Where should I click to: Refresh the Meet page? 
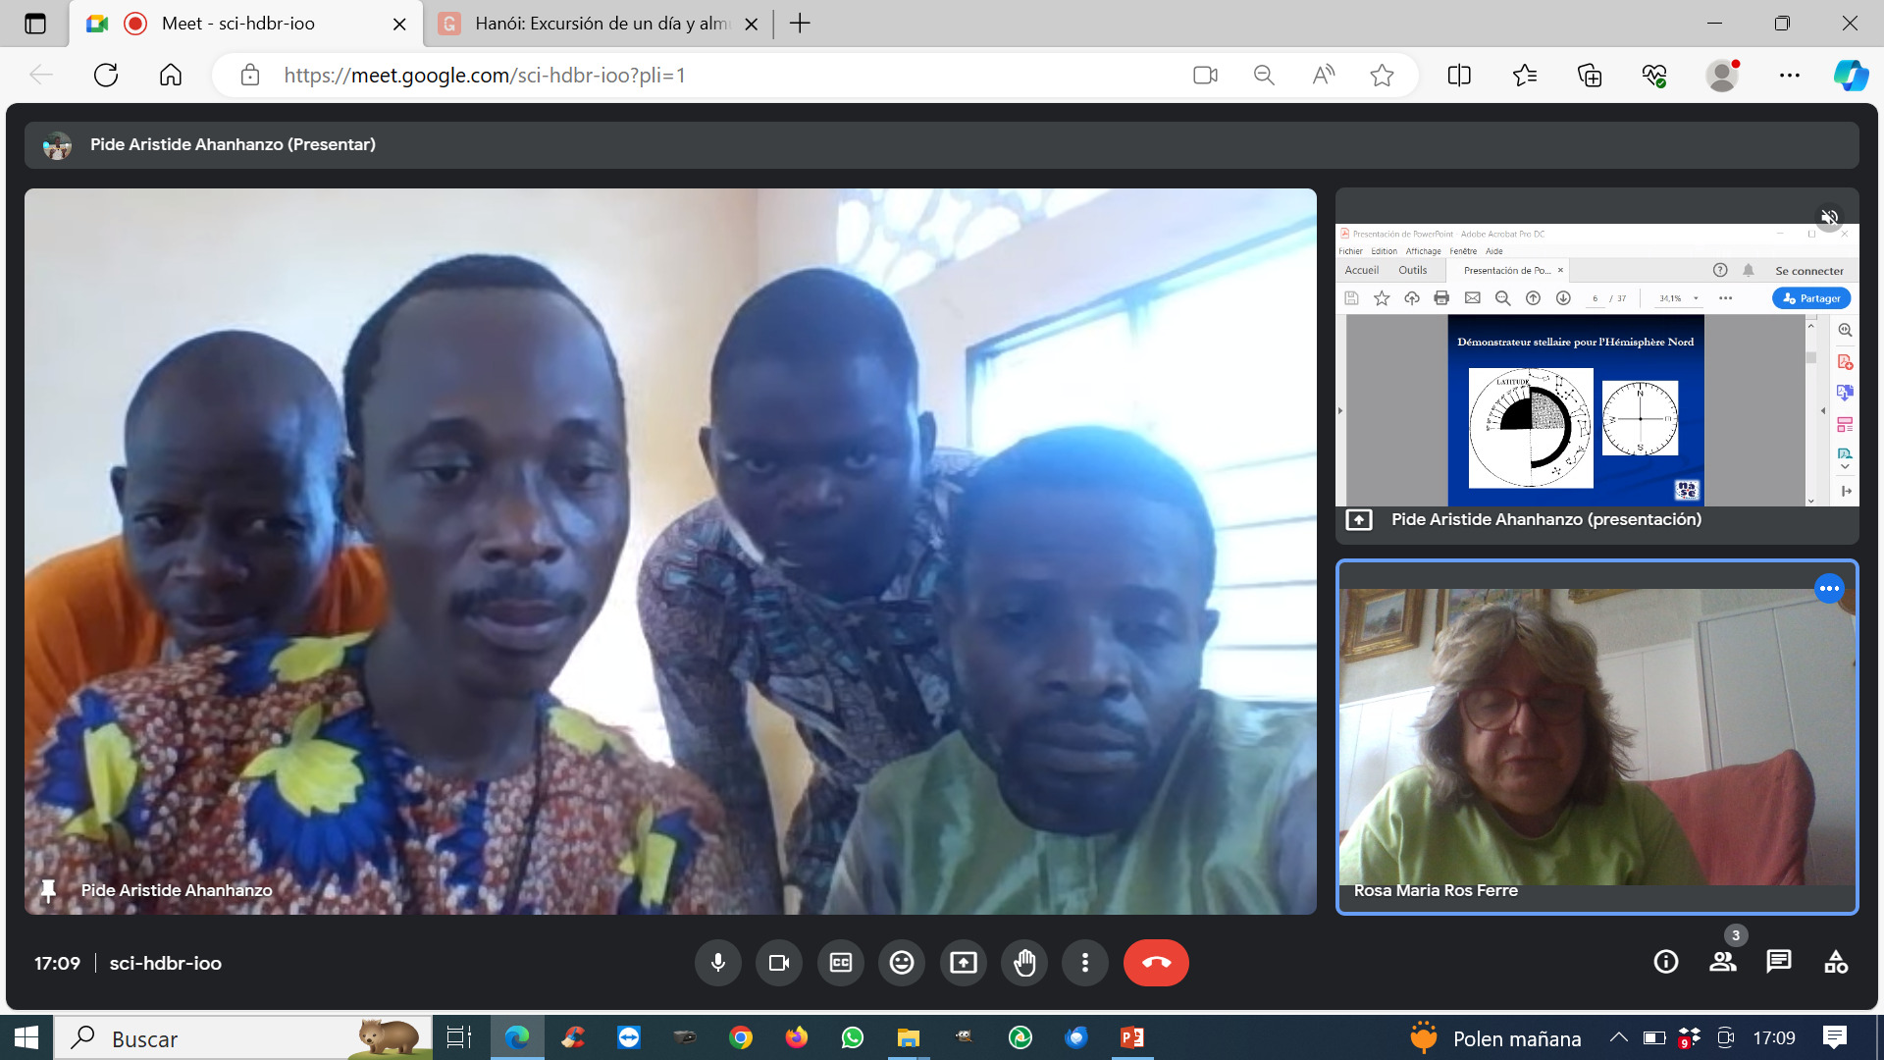[106, 75]
